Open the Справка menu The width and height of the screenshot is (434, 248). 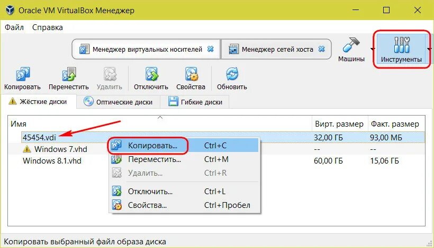[47, 27]
